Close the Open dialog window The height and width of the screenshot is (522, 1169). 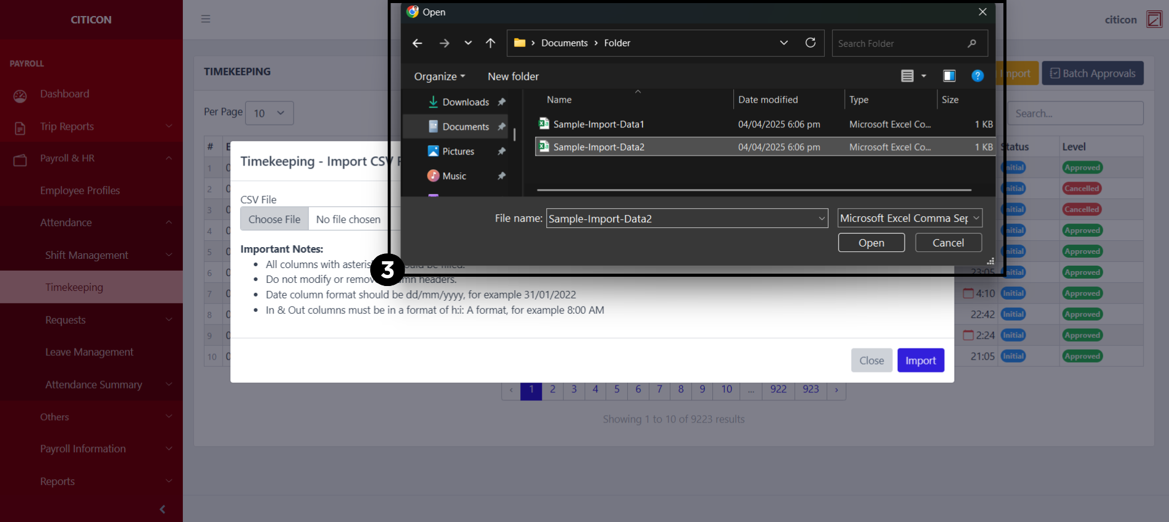(x=982, y=12)
